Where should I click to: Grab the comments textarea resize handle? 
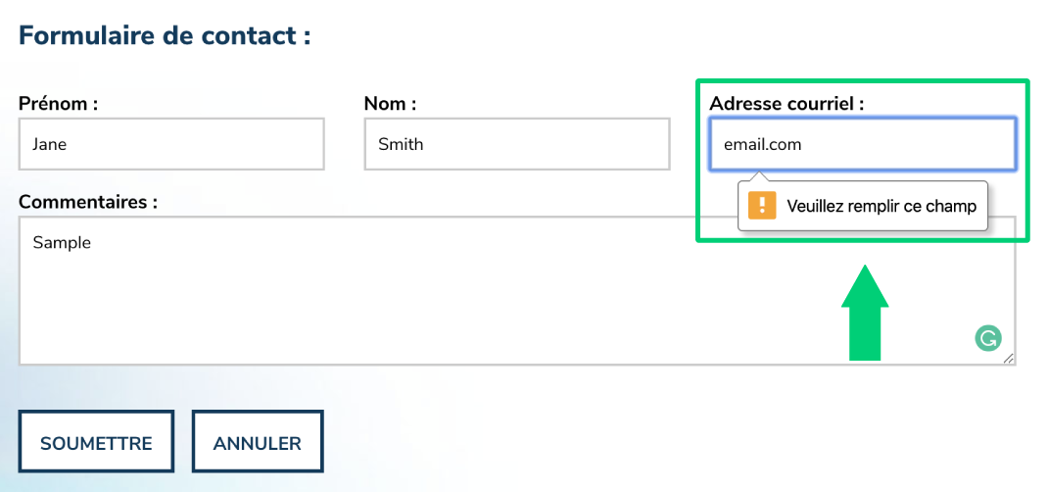click(1009, 359)
